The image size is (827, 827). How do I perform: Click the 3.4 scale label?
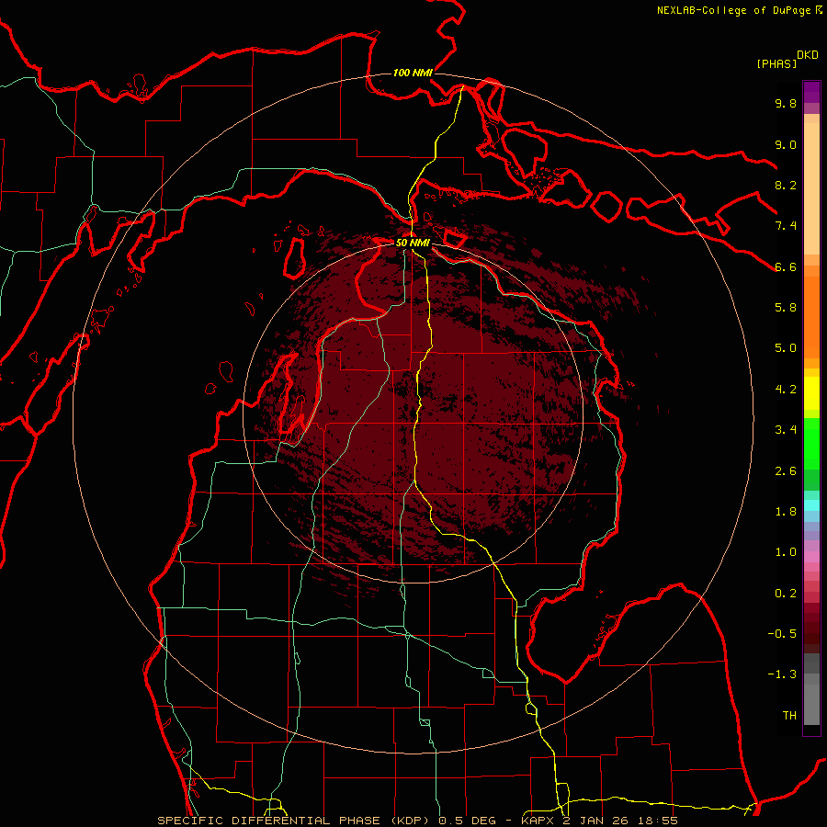click(x=786, y=430)
